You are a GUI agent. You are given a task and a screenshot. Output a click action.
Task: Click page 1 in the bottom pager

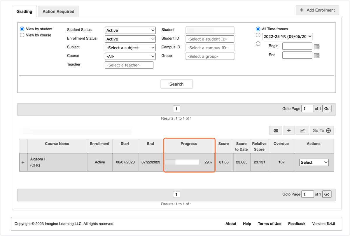click(176, 194)
